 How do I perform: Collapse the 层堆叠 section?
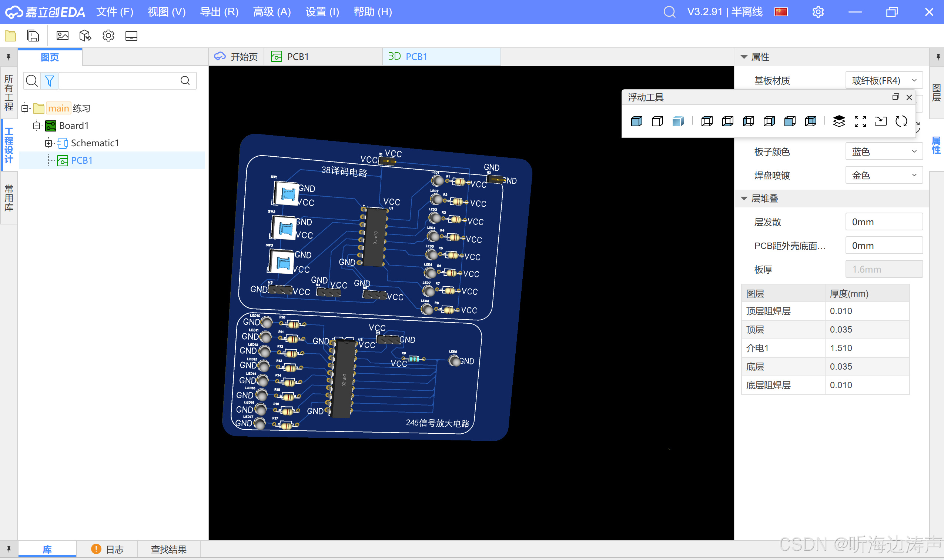(744, 199)
